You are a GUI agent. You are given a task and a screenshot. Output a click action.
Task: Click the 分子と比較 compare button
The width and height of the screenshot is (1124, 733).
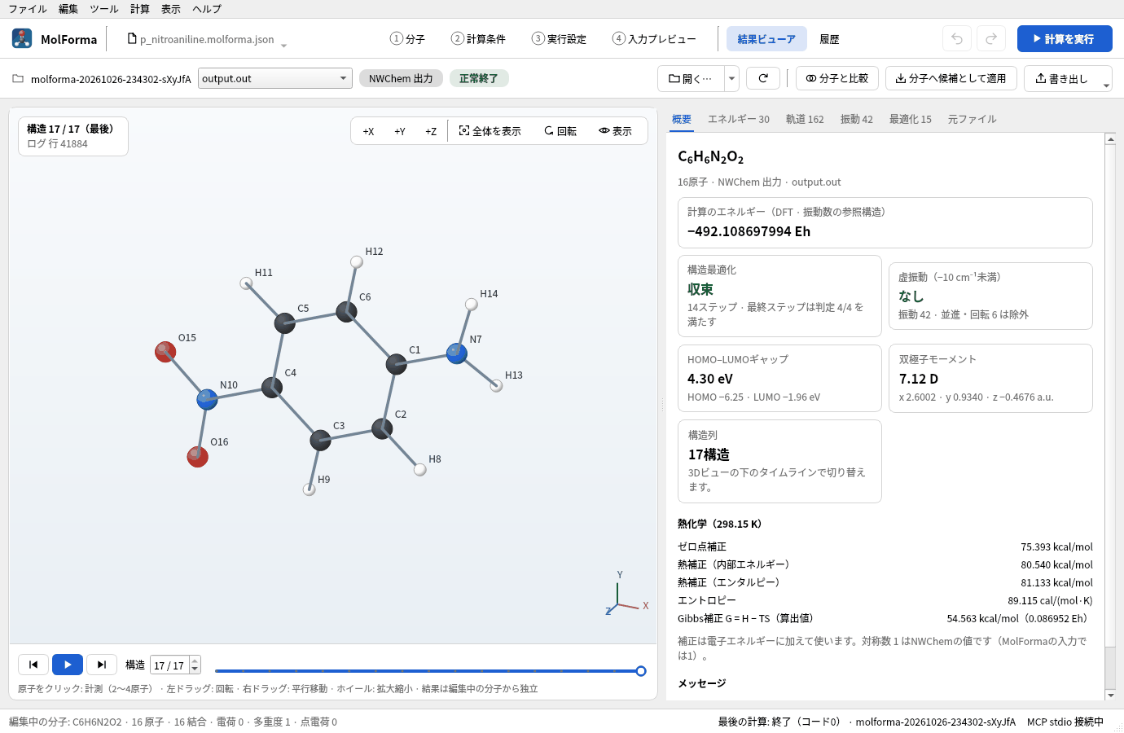(837, 78)
